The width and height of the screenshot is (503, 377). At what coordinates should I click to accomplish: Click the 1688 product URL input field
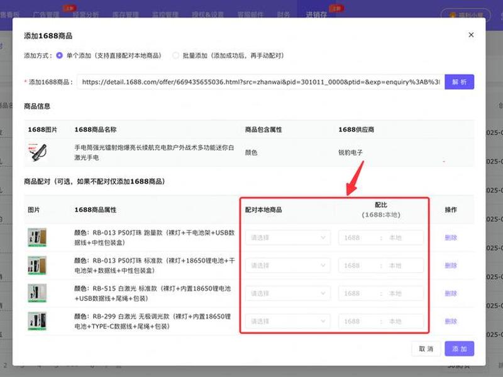pos(260,82)
